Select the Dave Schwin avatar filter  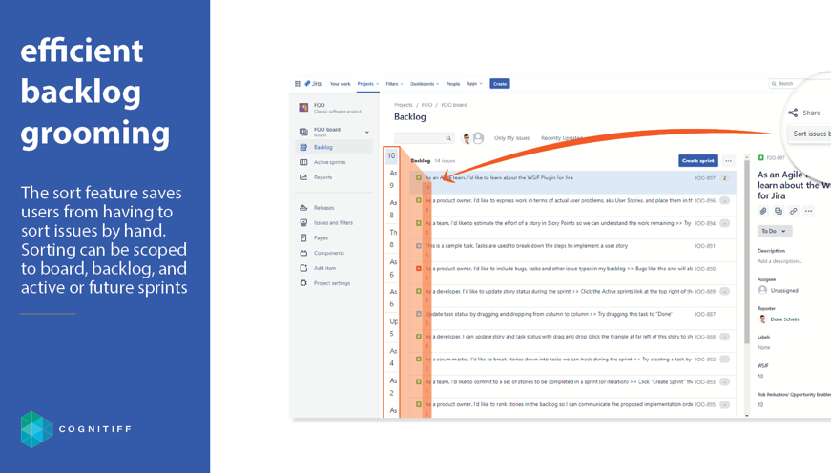[x=467, y=138]
